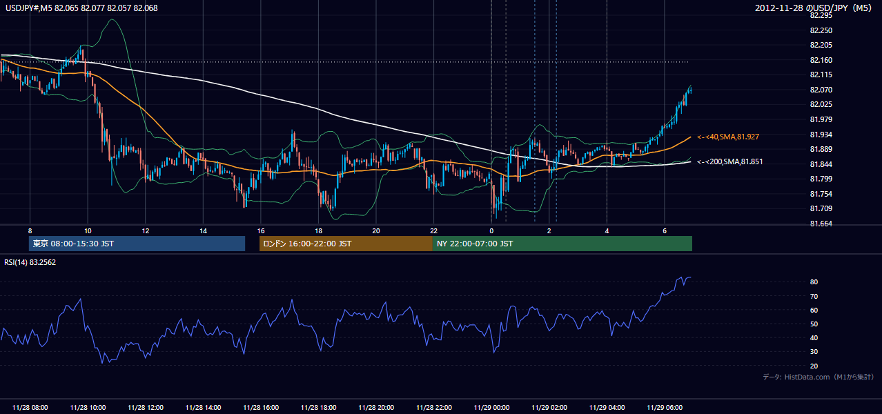882x414 pixels.
Task: Click price axis label 82.025
Action: tap(820, 104)
